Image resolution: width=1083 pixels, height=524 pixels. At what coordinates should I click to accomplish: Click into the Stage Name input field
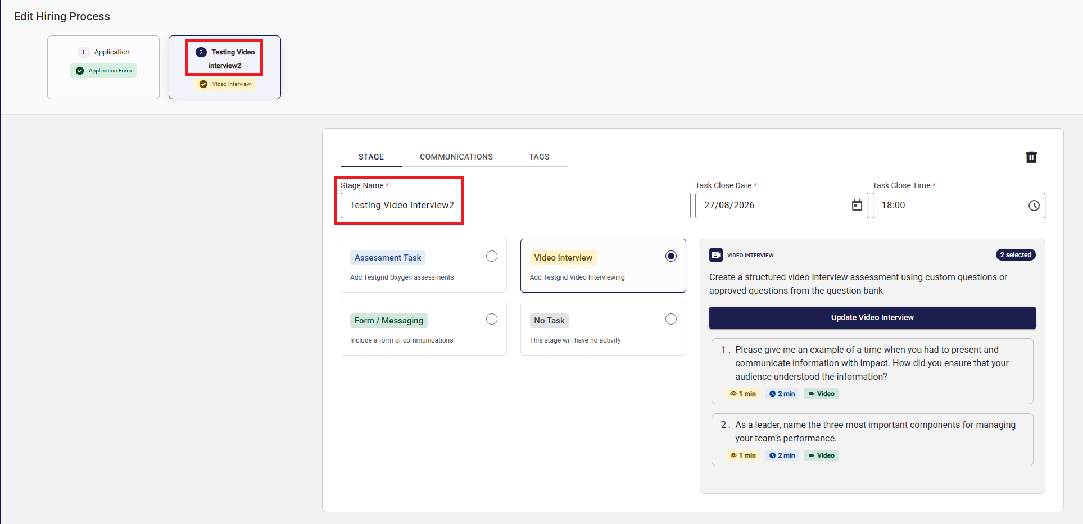[x=515, y=206]
